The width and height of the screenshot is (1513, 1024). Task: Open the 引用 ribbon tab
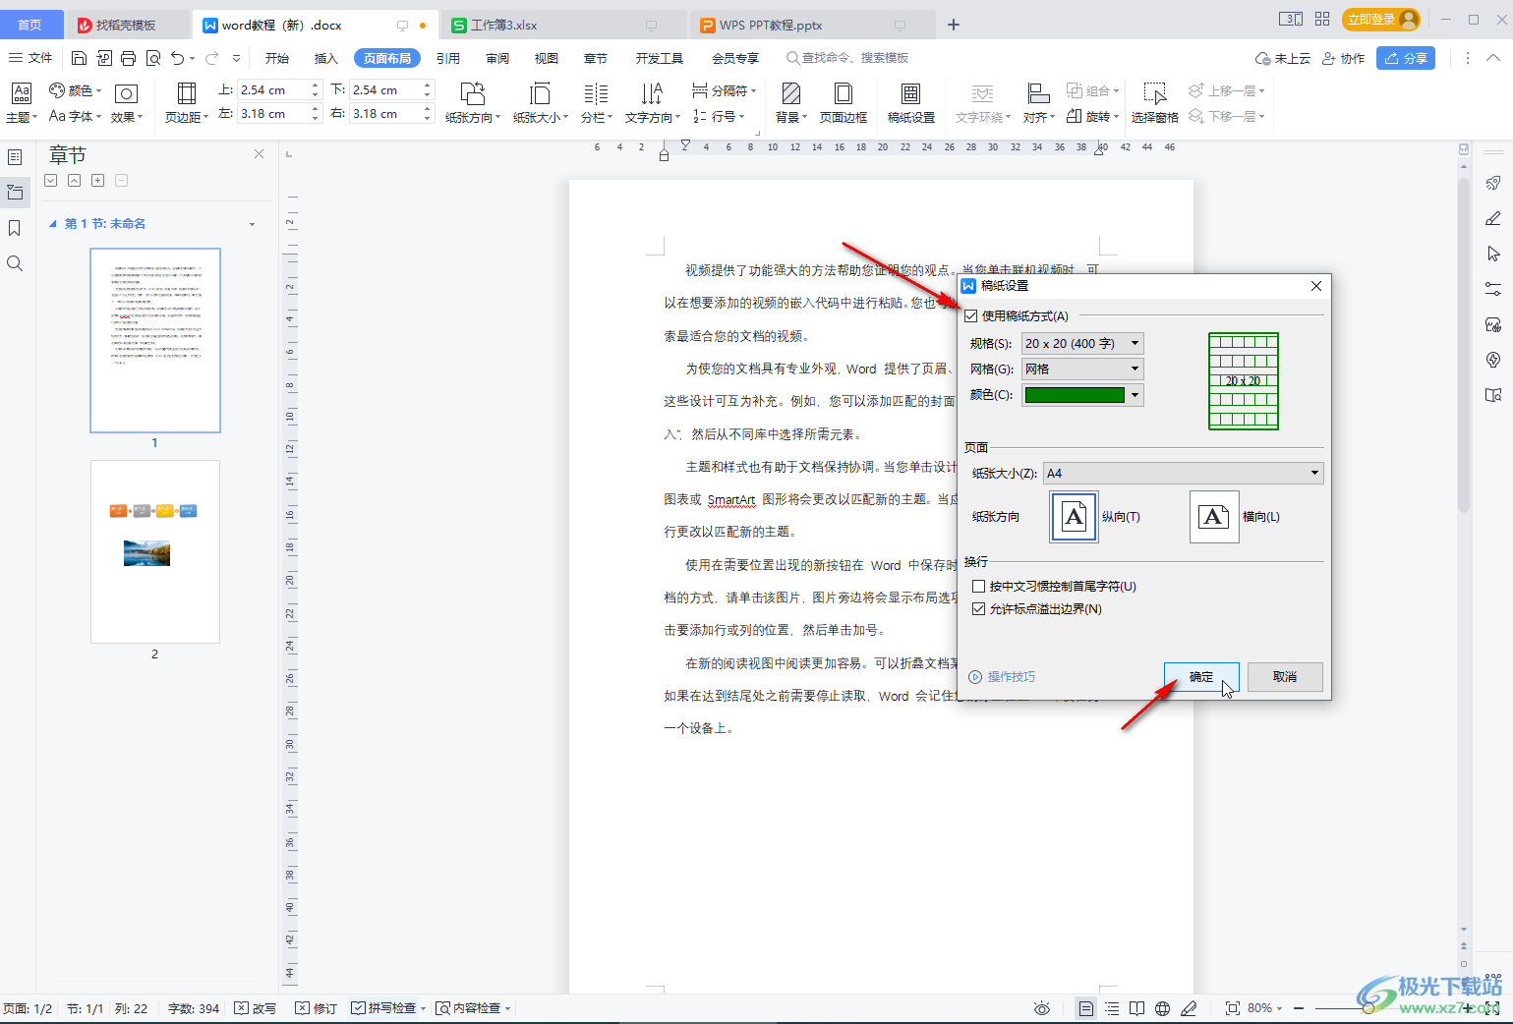448,58
